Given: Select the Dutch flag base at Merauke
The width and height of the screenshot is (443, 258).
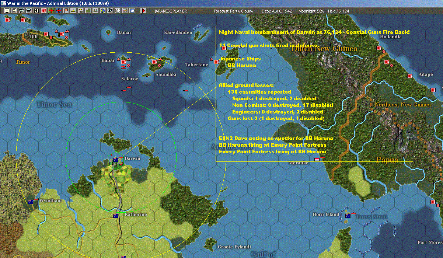Looking at the screenshot, I should pos(317,160).
